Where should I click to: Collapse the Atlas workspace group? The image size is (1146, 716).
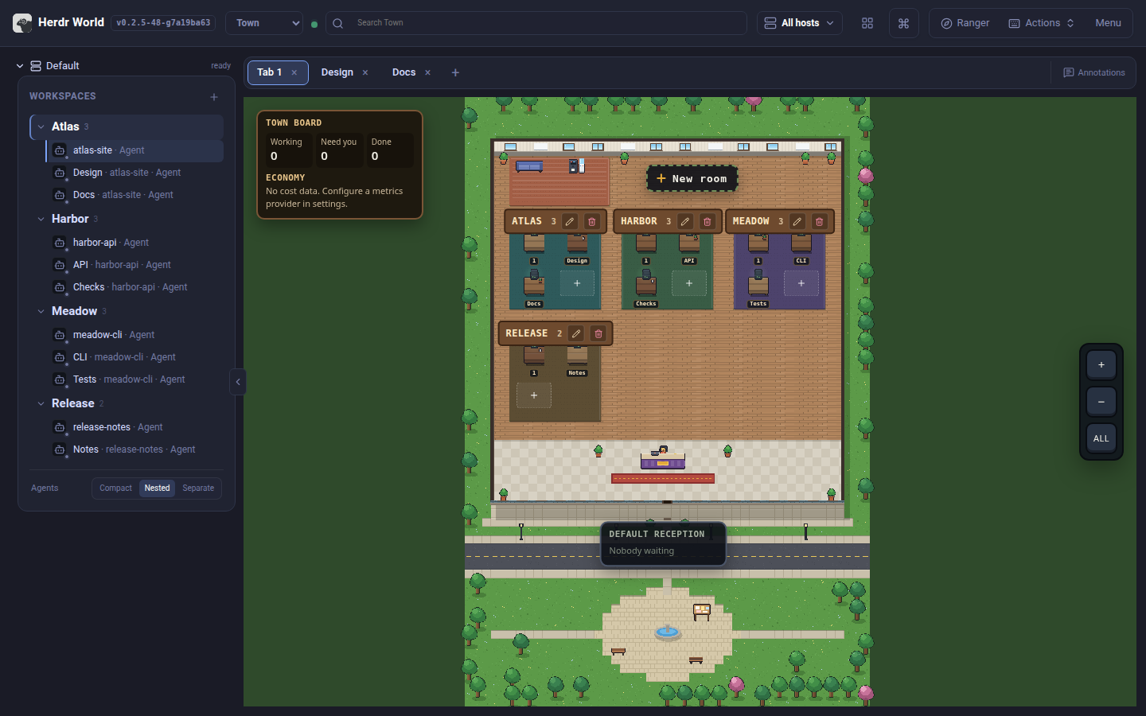pos(41,126)
